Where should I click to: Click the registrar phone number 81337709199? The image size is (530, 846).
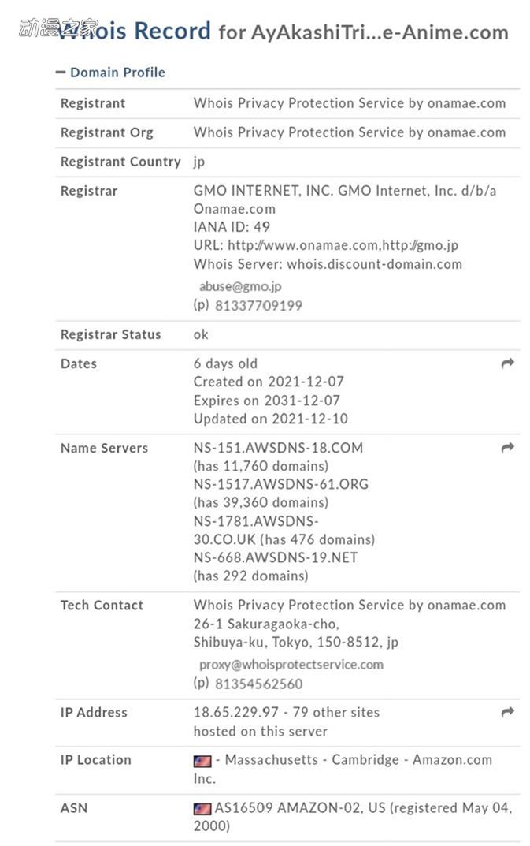[x=258, y=306]
